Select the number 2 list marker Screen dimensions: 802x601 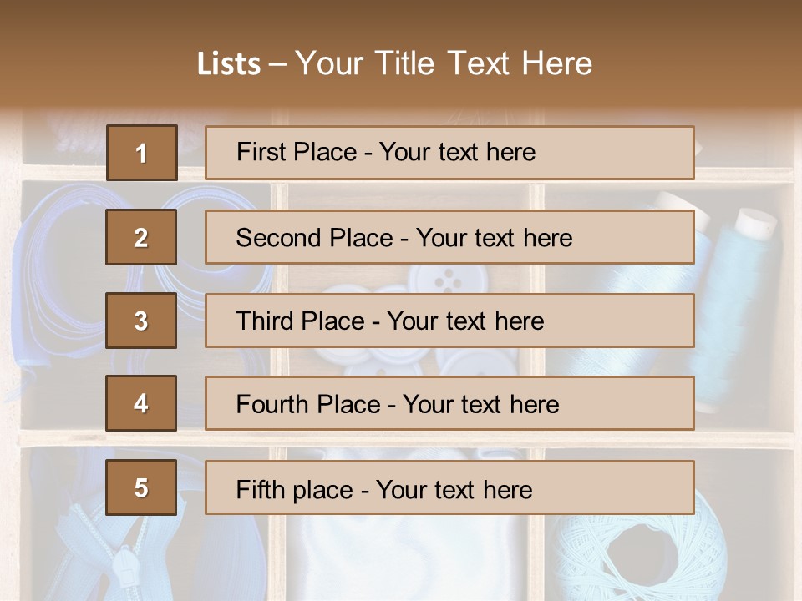pyautogui.click(x=141, y=238)
